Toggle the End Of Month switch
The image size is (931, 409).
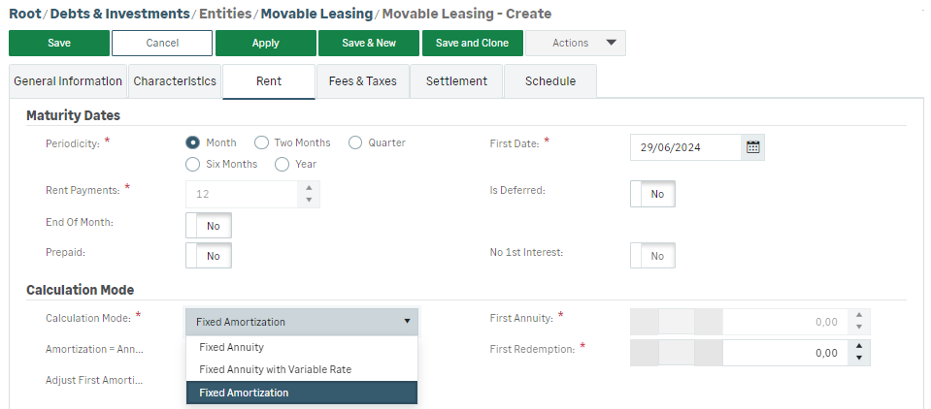(x=208, y=225)
